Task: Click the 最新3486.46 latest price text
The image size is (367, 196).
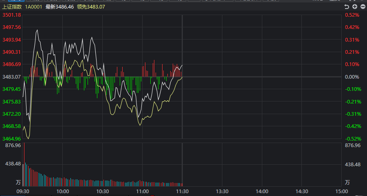Action: [59, 7]
